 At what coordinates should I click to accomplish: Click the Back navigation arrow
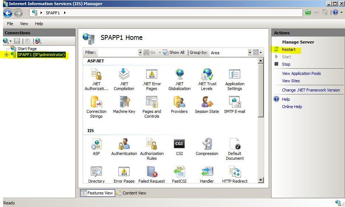pyautogui.click(x=8, y=13)
